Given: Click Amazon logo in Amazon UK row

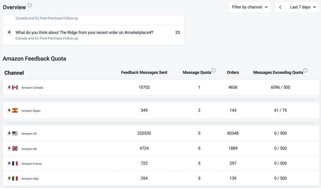Looking at the screenshot, I should (9, 148).
